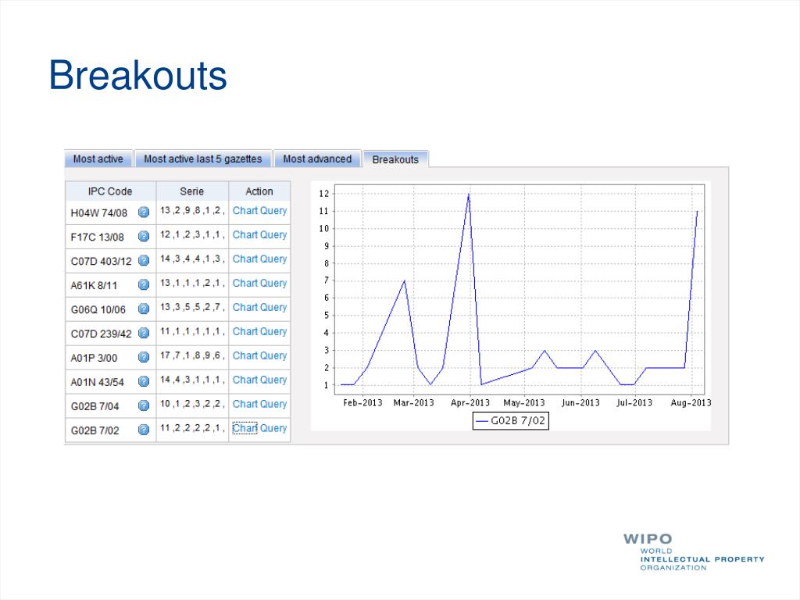The height and width of the screenshot is (600, 800).
Task: Switch to the Most active tab
Action: [98, 159]
